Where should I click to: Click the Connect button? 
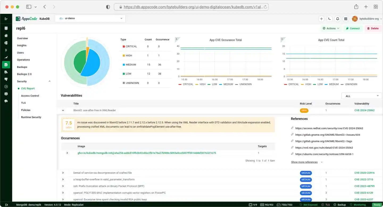click(x=353, y=28)
